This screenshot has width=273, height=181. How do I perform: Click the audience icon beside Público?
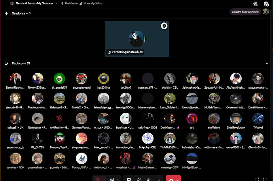tap(6, 63)
